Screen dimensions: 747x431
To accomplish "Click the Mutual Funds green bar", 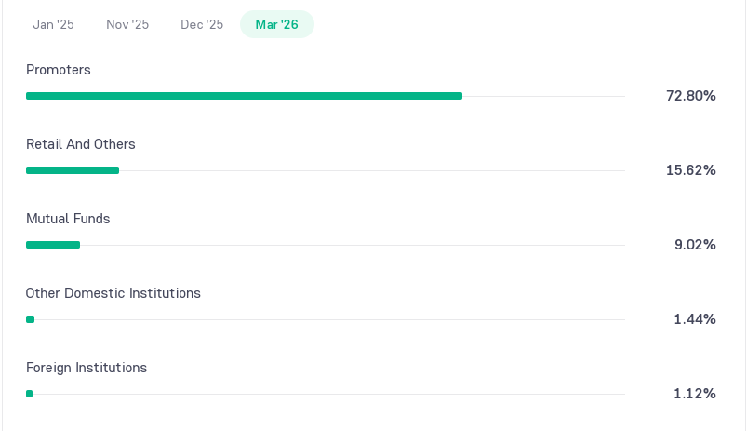I will (53, 245).
